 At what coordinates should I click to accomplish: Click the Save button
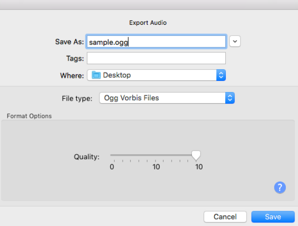point(273,217)
